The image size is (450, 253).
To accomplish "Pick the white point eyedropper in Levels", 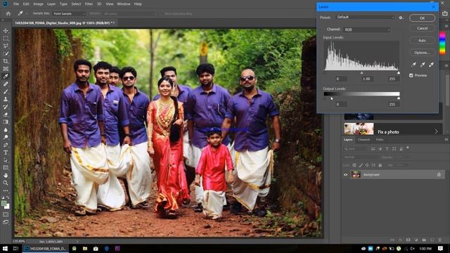I will [431, 65].
